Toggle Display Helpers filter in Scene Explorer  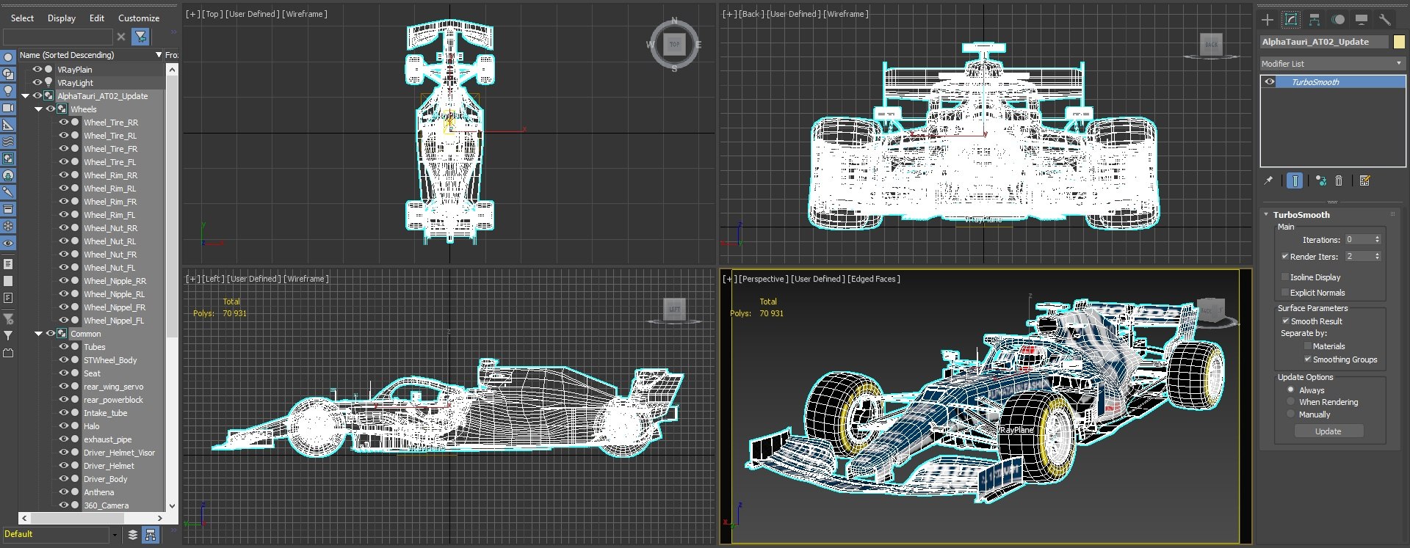click(8, 125)
